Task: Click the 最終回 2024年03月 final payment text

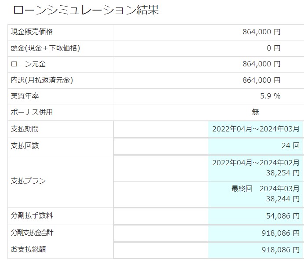Action: (x=265, y=189)
